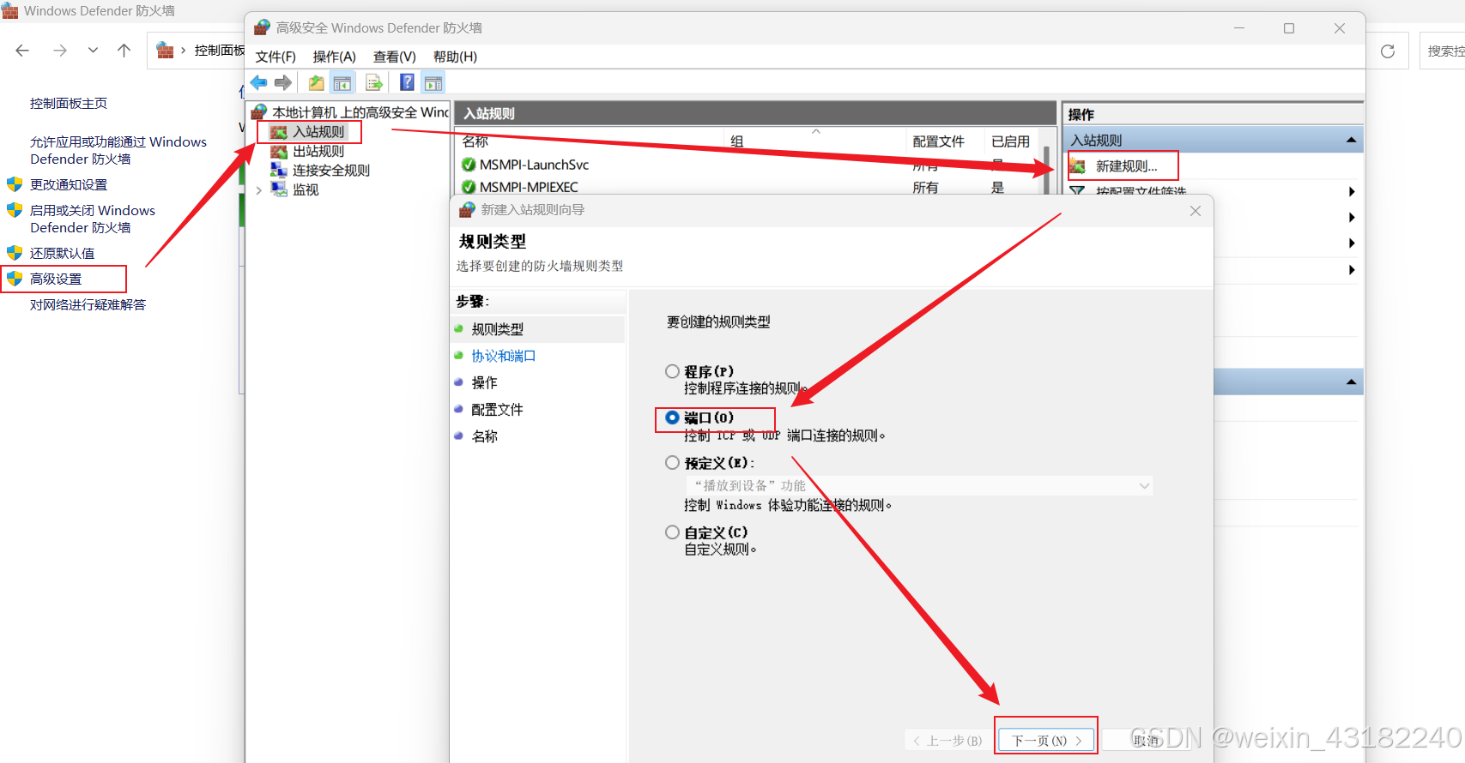Toggle show/hide console tree toolbar icon

point(342,83)
